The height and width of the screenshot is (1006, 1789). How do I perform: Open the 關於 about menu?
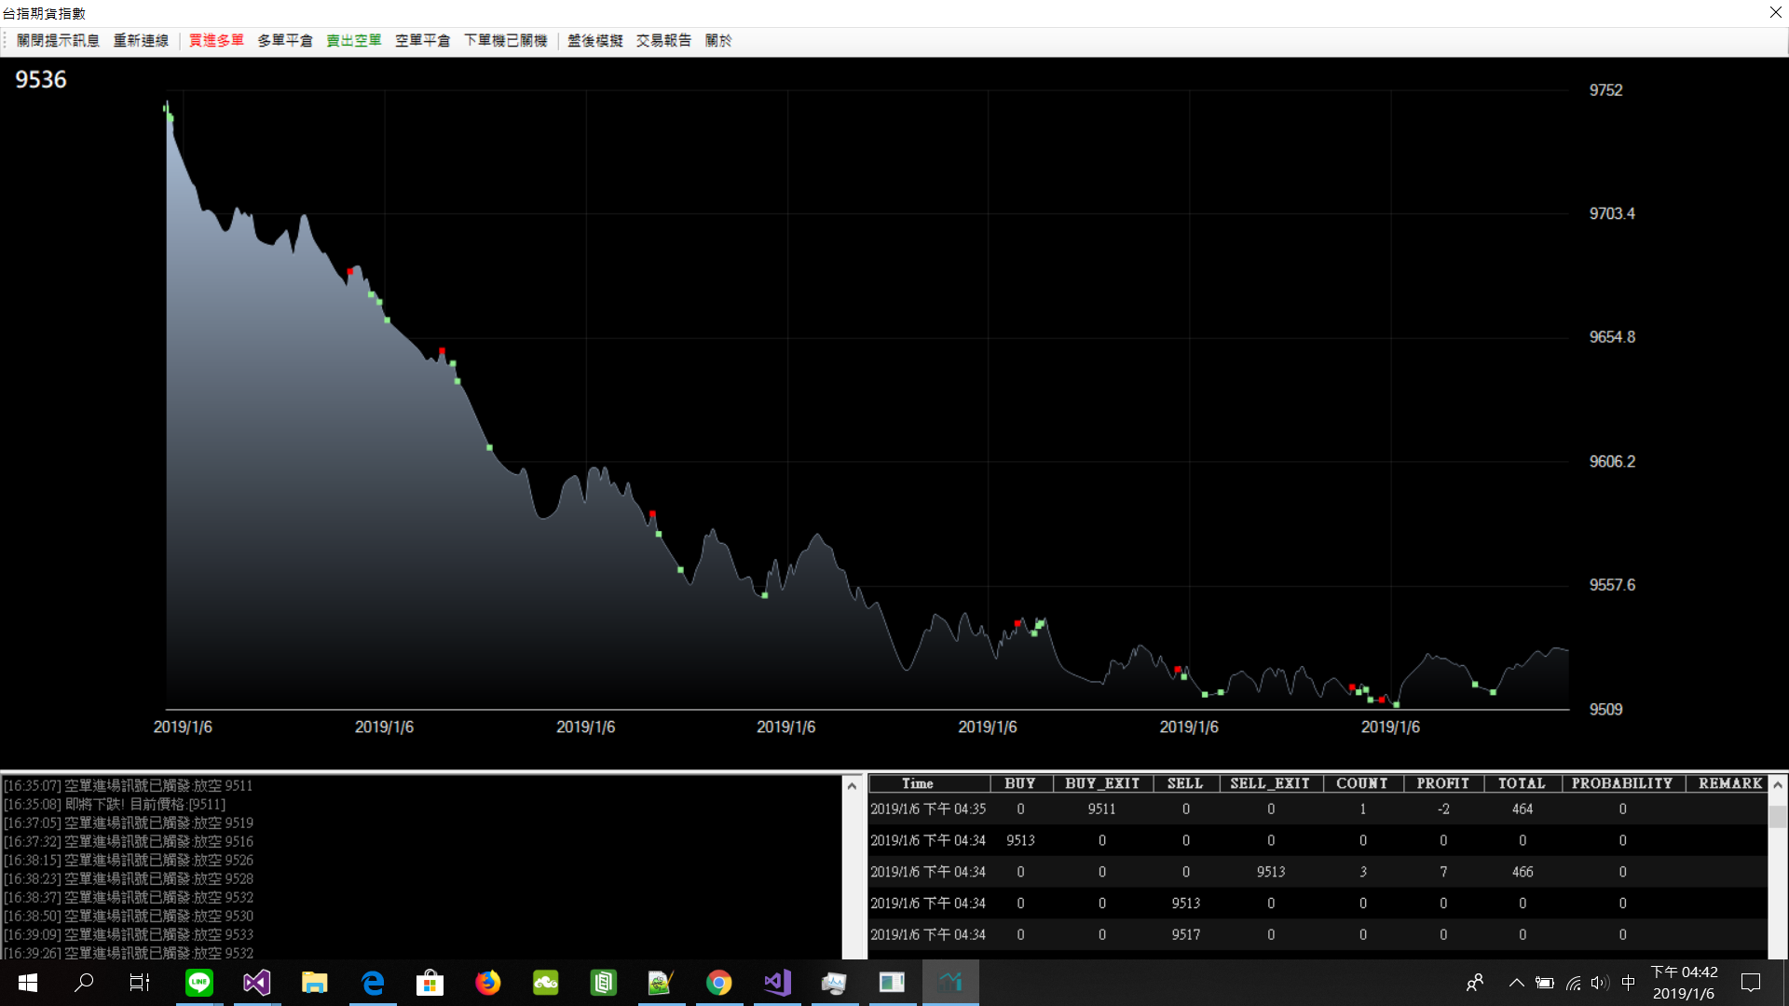718,41
